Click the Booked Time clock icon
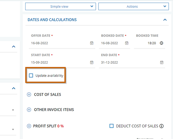 click(161, 43)
